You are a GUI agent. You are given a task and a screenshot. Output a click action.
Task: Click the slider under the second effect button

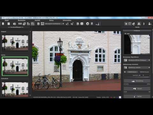[137, 93]
